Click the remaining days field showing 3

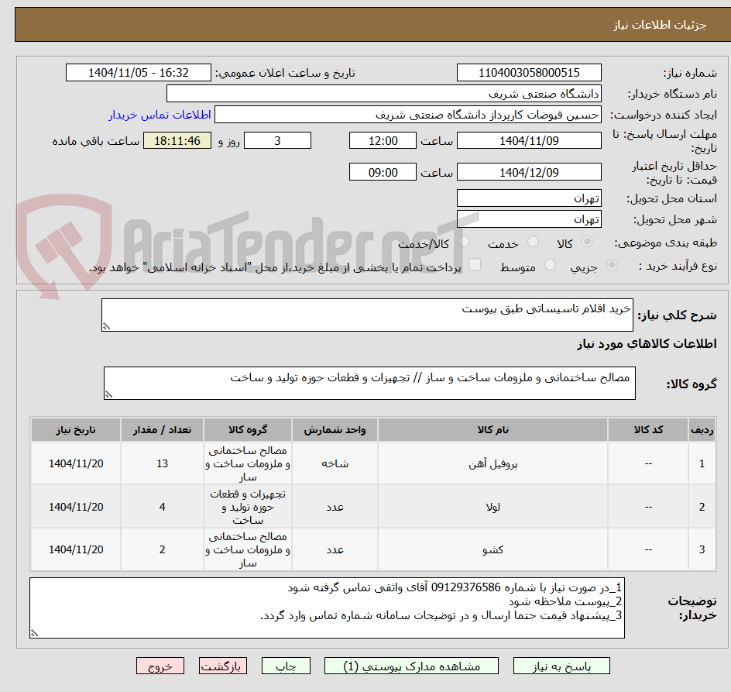(x=277, y=140)
